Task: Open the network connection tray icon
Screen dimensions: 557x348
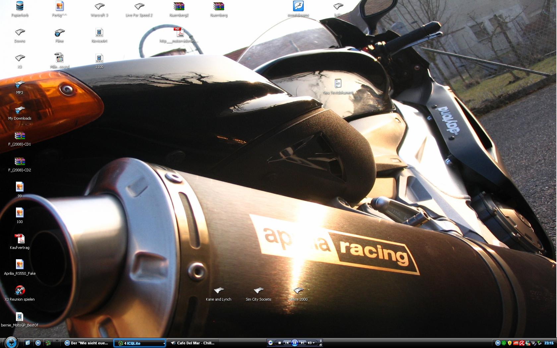Action: [x=528, y=343]
